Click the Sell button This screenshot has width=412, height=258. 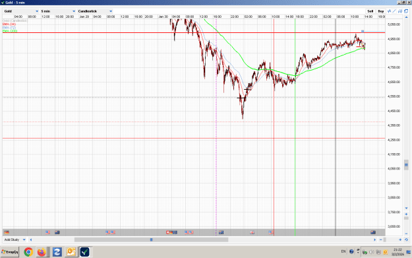(x=370, y=11)
